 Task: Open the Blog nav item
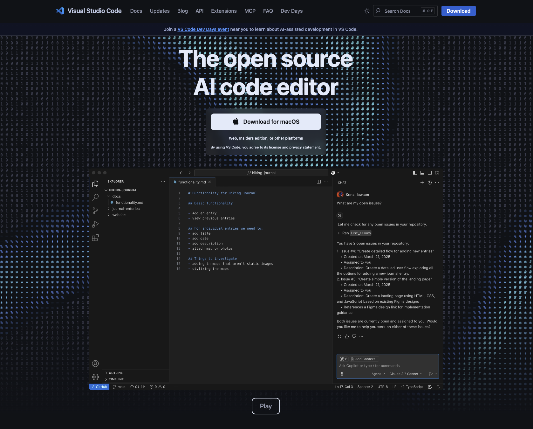[182, 11]
